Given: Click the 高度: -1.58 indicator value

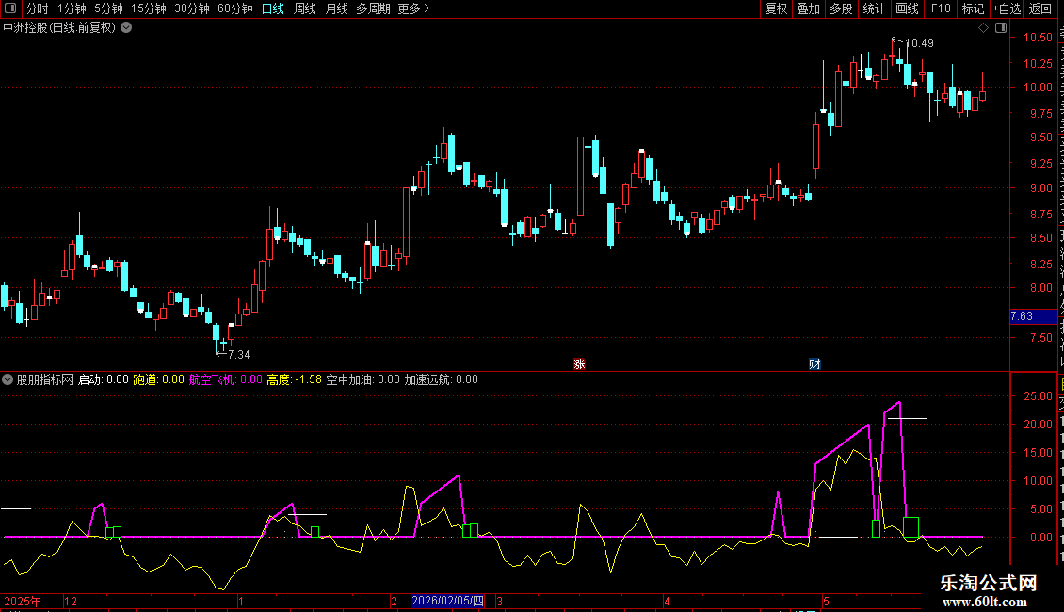Looking at the screenshot, I should (295, 380).
